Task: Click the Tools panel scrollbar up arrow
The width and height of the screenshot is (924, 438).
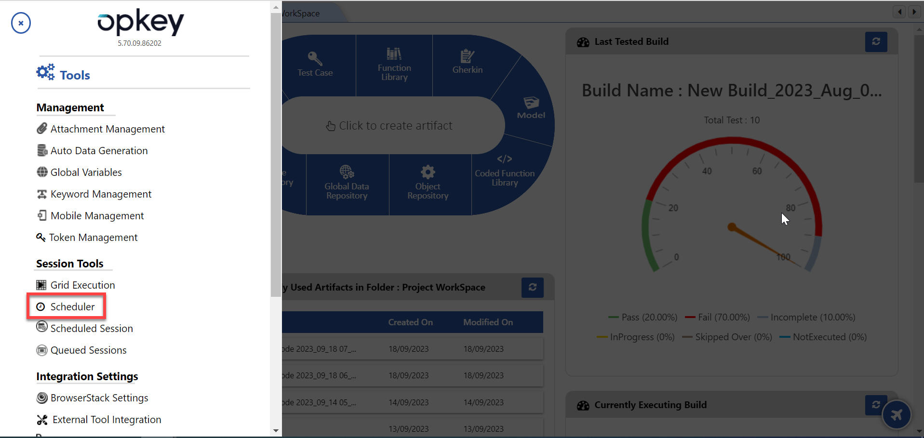Action: (x=276, y=7)
